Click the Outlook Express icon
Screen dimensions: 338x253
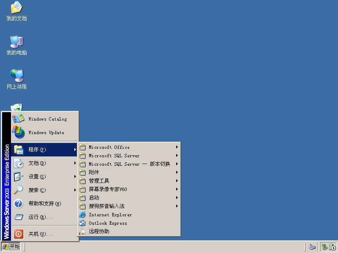pyautogui.click(x=82, y=223)
